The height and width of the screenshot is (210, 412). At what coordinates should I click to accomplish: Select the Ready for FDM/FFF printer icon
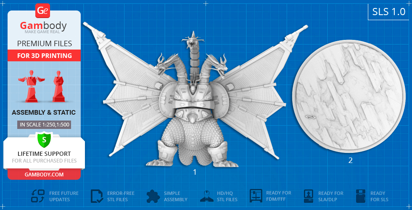pyautogui.click(x=256, y=196)
